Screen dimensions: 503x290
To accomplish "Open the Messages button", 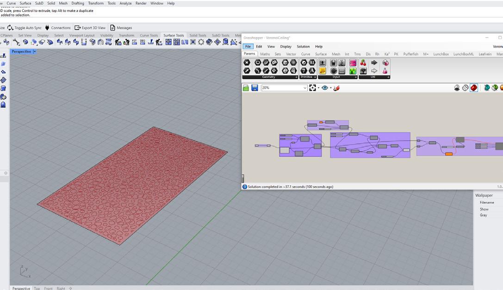I will tap(121, 28).
